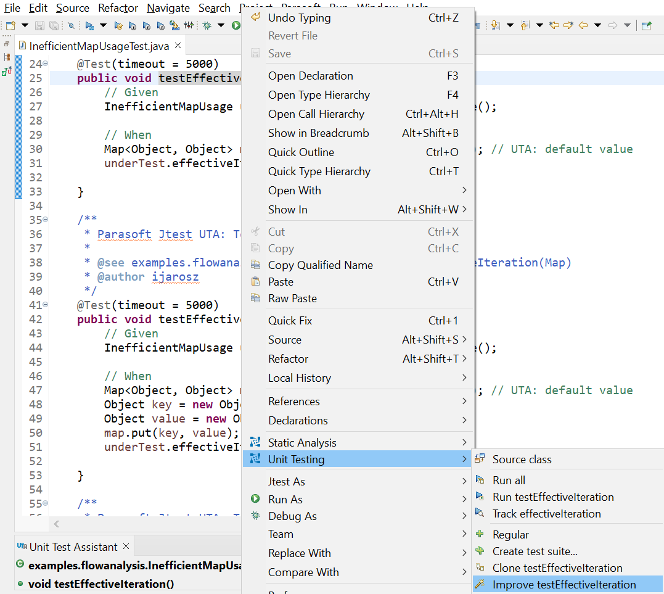Click the green bug Debug toolbar icon
664x594 pixels.
coord(207,25)
